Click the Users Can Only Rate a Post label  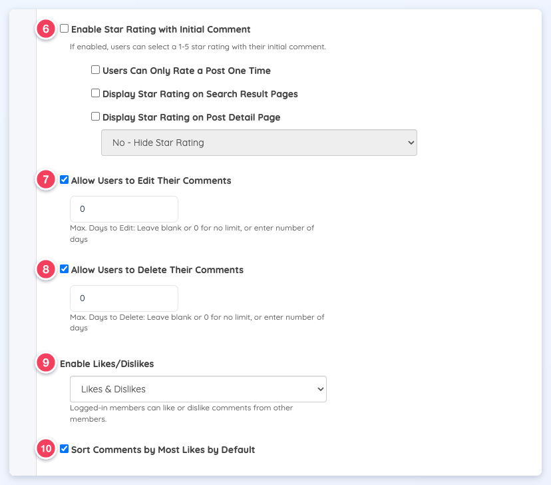click(x=186, y=71)
